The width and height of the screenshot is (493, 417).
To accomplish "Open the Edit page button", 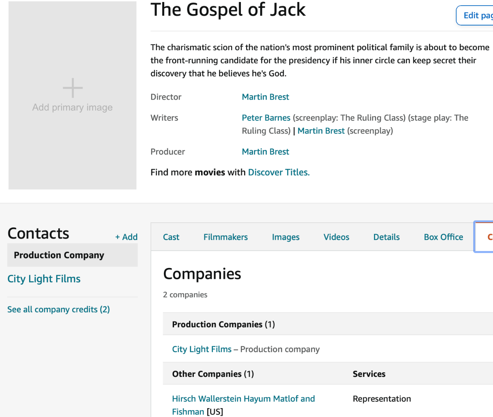I will [475, 15].
